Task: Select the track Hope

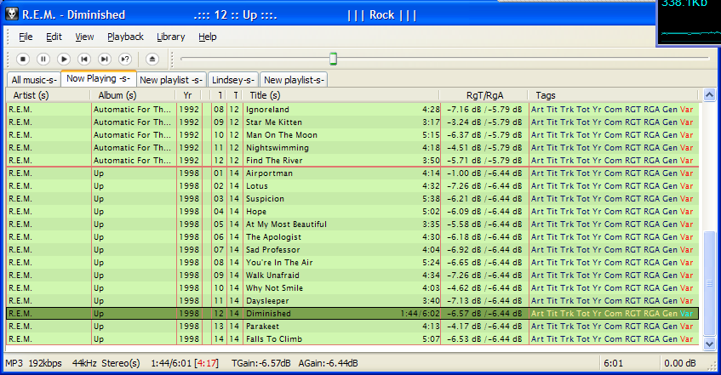Action: (x=352, y=212)
